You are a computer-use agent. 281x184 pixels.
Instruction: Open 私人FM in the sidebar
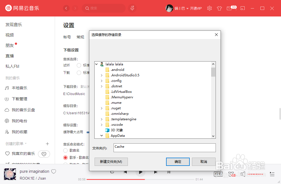pyautogui.click(x=12, y=66)
